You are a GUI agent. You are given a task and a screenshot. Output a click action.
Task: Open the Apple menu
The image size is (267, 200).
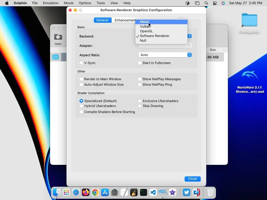coord(7,3)
